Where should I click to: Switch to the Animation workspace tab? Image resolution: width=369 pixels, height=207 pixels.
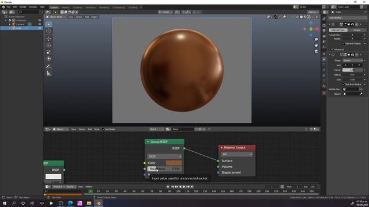91,7
